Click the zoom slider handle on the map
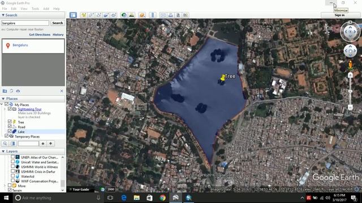362x203 pixels. pos(350,91)
